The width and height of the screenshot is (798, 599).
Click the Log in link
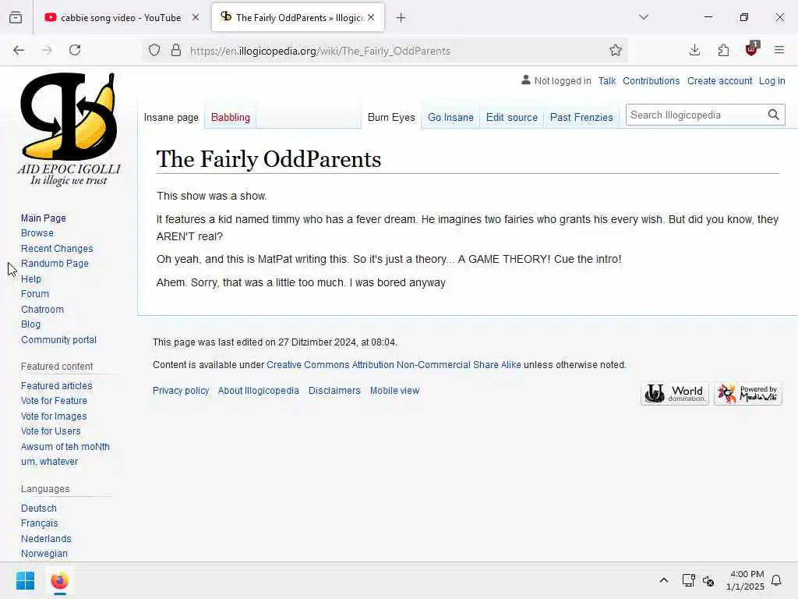point(772,81)
